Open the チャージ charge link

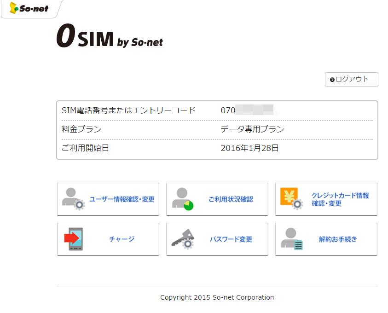tap(108, 239)
